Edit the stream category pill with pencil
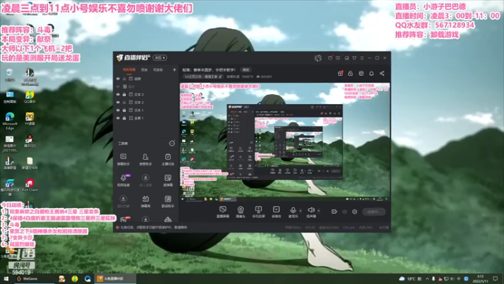This screenshot has height=284, width=504. point(203,76)
